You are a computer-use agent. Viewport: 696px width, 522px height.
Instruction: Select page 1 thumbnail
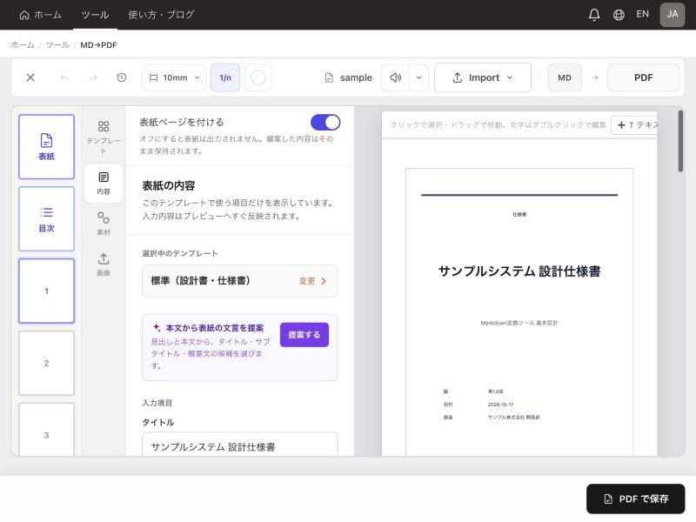pyautogui.click(x=46, y=291)
